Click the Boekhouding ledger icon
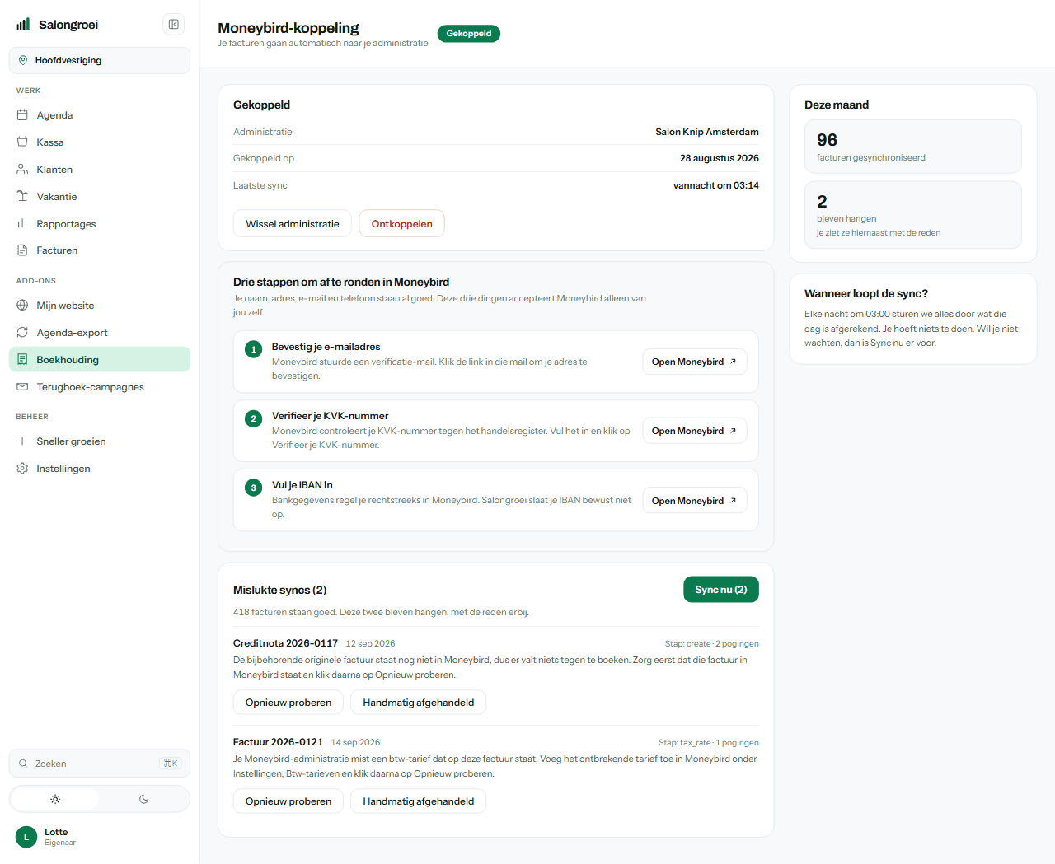 [22, 360]
